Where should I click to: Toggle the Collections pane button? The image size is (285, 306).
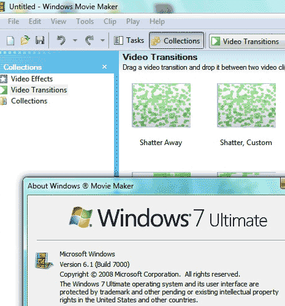tap(177, 40)
